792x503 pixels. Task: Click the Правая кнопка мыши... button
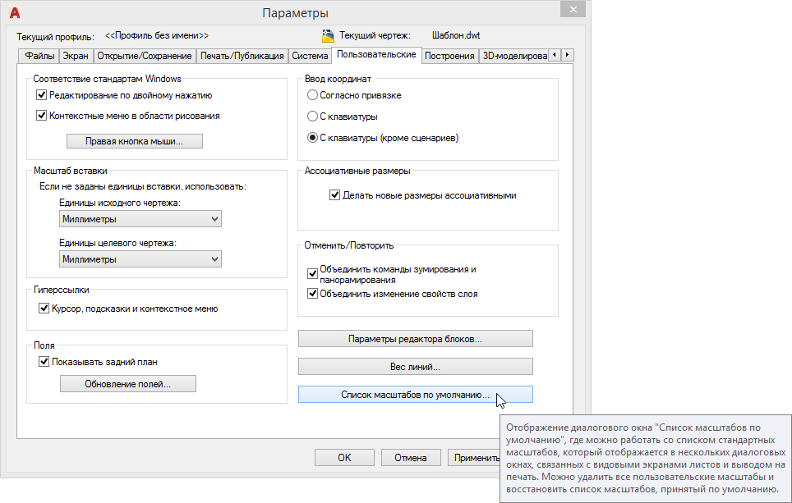135,141
